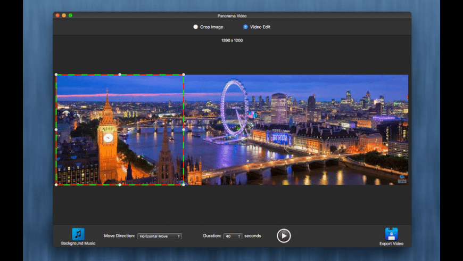Open the Background Music picker icon

(x=78, y=234)
